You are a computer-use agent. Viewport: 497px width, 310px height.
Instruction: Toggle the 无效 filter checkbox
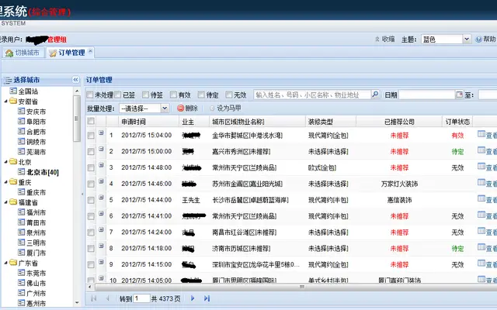pyautogui.click(x=229, y=95)
